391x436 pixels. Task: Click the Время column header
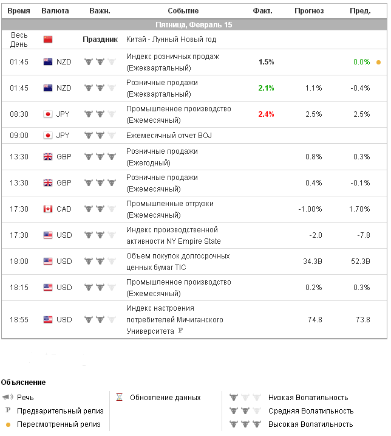(x=19, y=11)
